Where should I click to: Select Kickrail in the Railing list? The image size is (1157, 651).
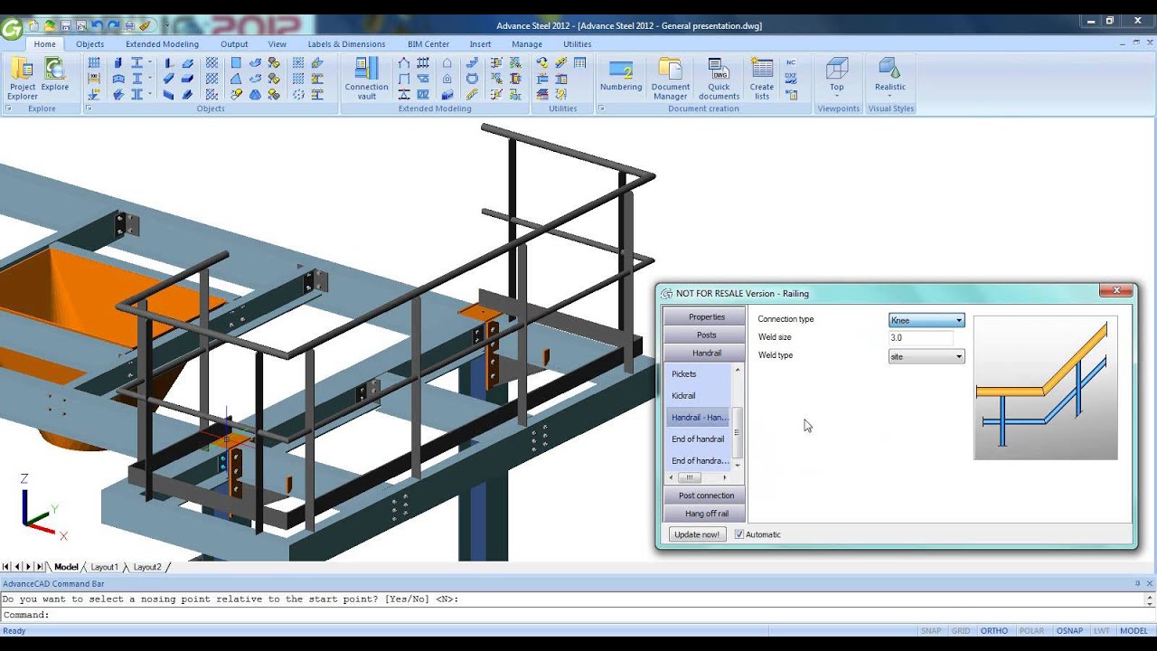pyautogui.click(x=699, y=395)
